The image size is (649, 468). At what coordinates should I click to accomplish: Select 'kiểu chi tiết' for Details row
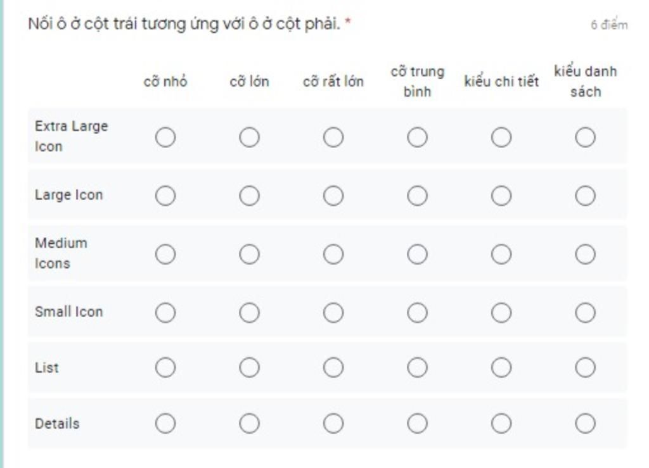click(x=501, y=423)
